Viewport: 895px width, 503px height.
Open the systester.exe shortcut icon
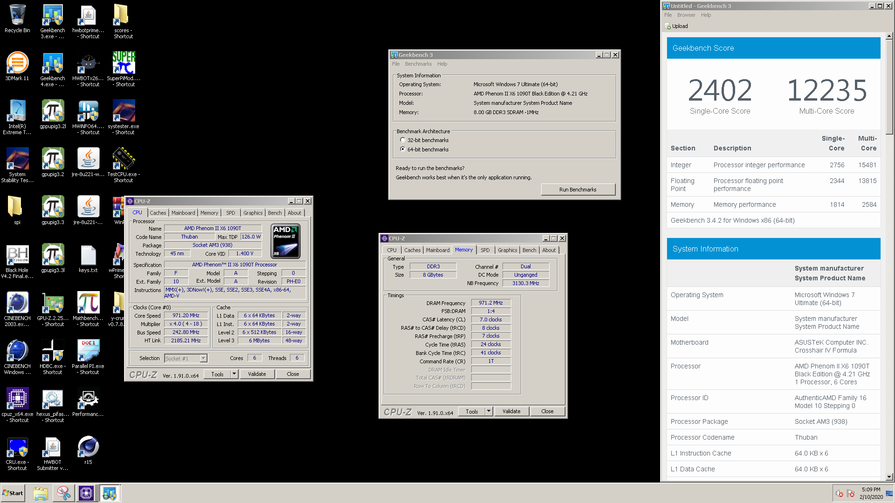coord(124,117)
